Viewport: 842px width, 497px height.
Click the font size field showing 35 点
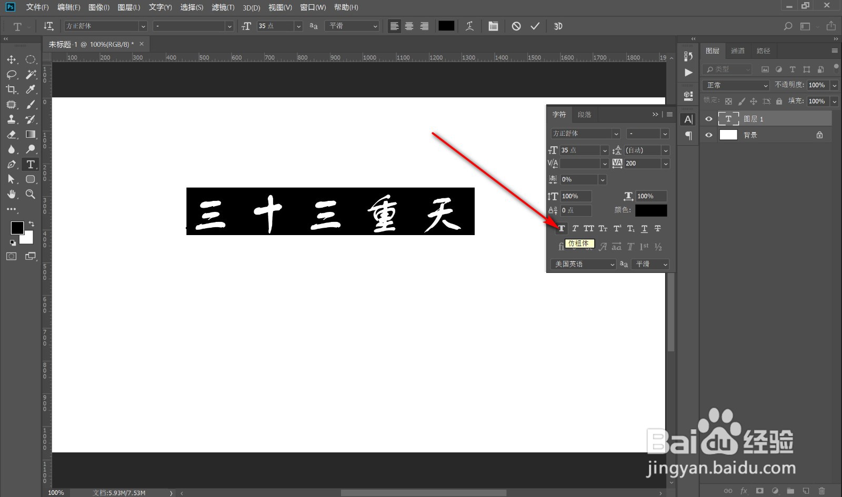(275, 26)
